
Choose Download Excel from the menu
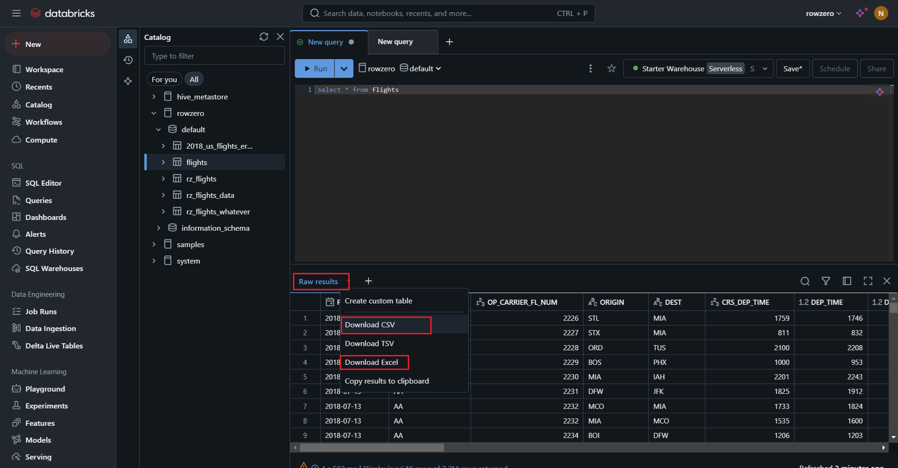pyautogui.click(x=371, y=362)
